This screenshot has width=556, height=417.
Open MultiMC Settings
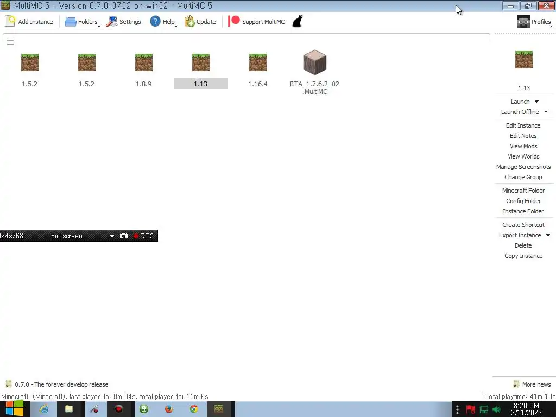click(x=123, y=22)
